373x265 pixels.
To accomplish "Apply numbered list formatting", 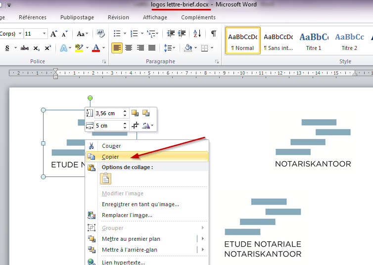I will 134,34.
